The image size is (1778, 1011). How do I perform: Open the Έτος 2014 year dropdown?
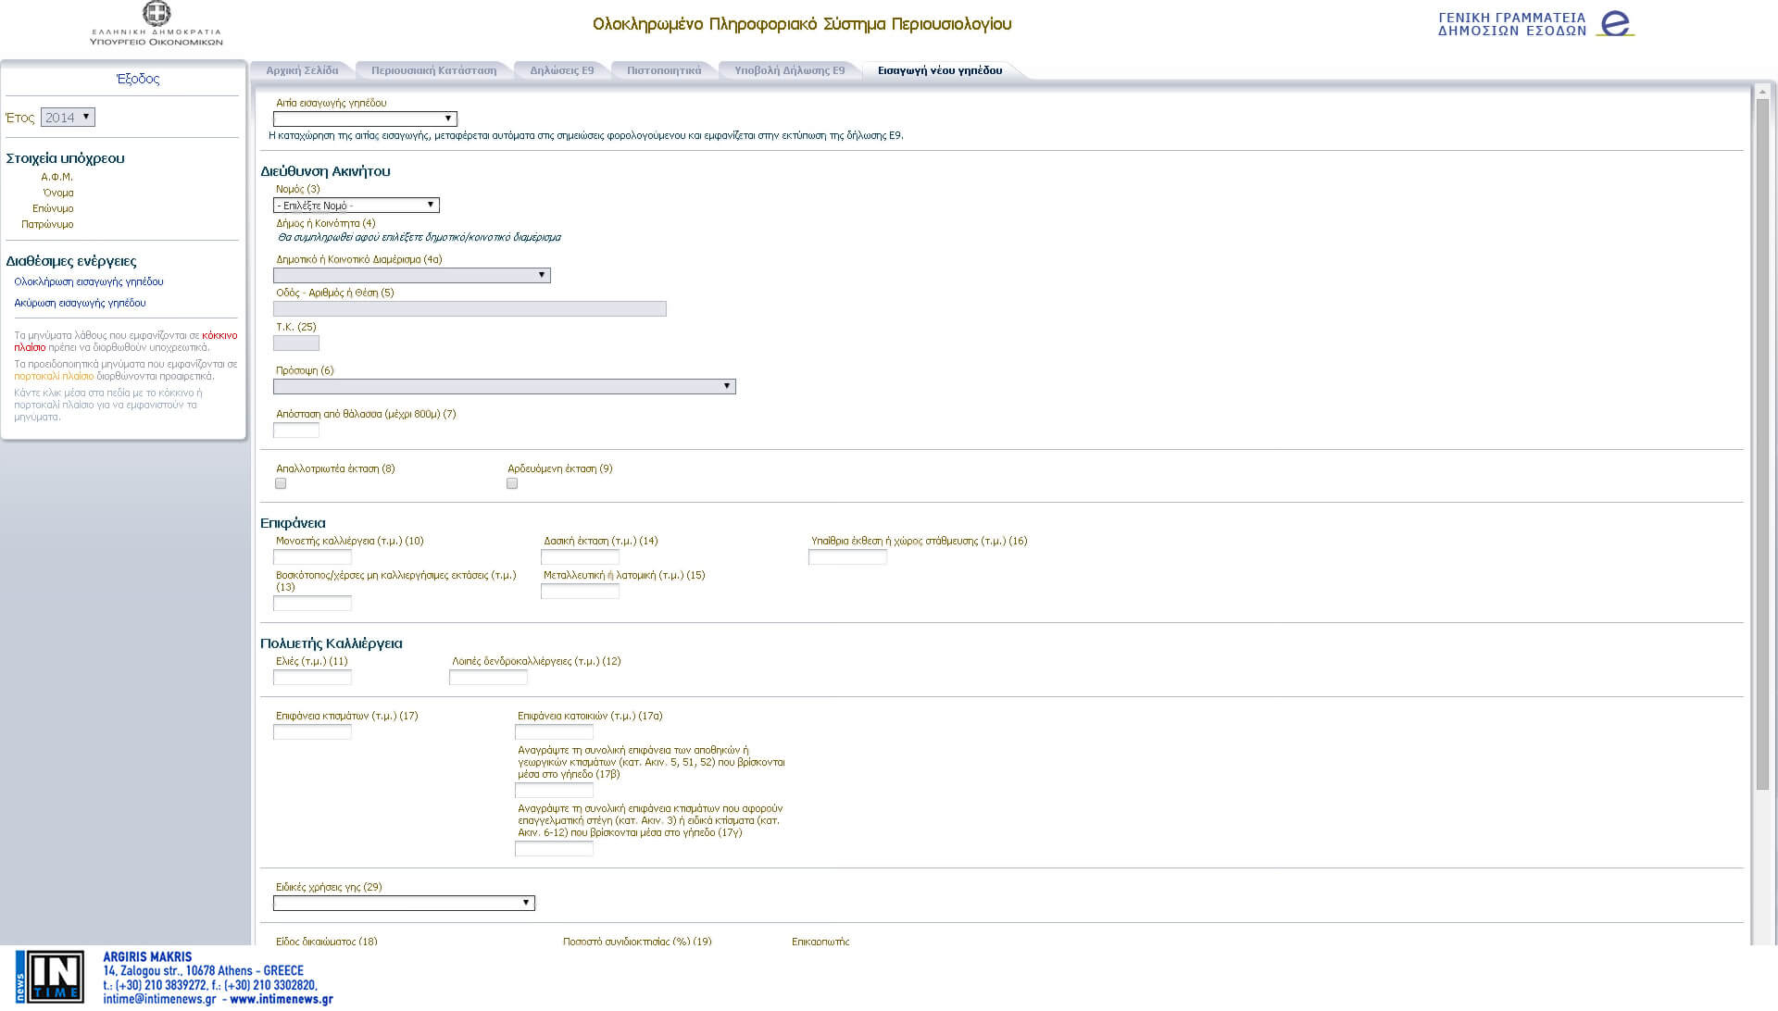tap(68, 118)
